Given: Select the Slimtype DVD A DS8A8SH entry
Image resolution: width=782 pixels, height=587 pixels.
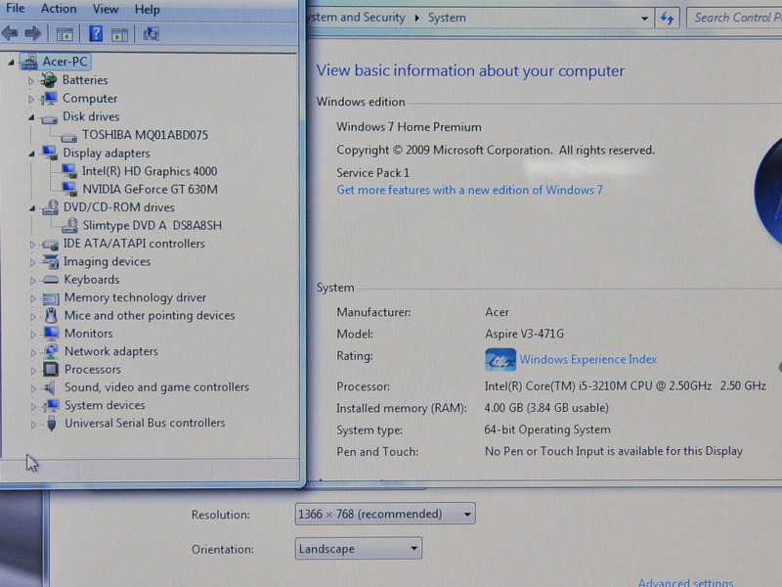Looking at the screenshot, I should pos(152,226).
